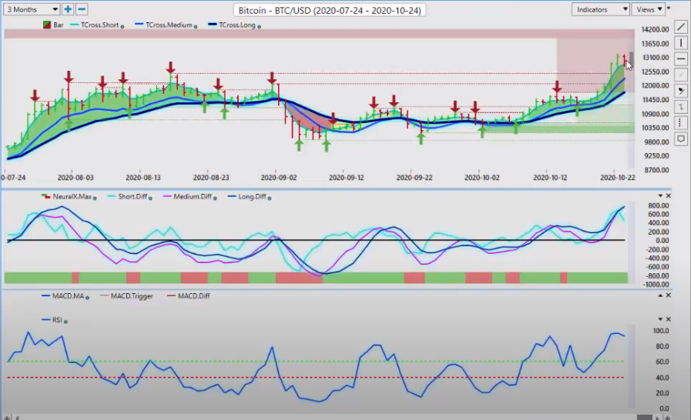Toggle TCross.Short line in legend
691x420 pixels.
(x=96, y=25)
